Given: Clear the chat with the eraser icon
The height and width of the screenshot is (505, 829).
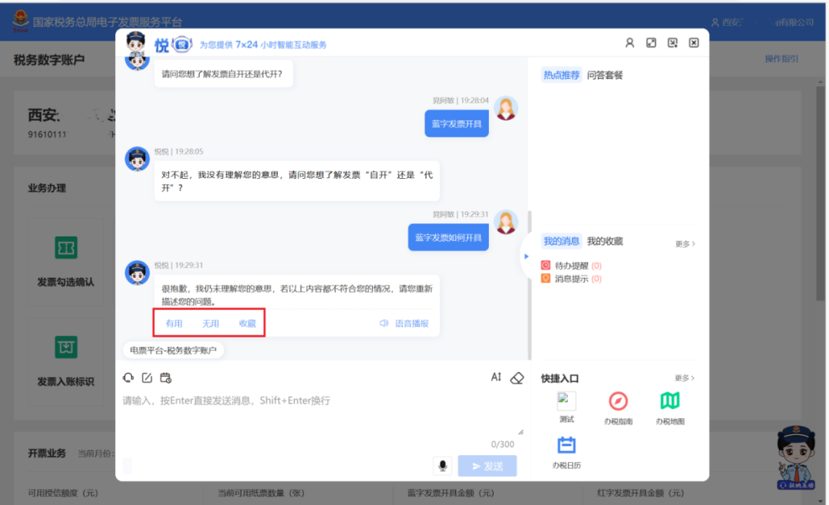Looking at the screenshot, I should click(x=517, y=378).
